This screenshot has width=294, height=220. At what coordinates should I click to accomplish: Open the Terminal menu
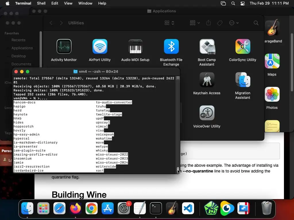click(23, 3)
